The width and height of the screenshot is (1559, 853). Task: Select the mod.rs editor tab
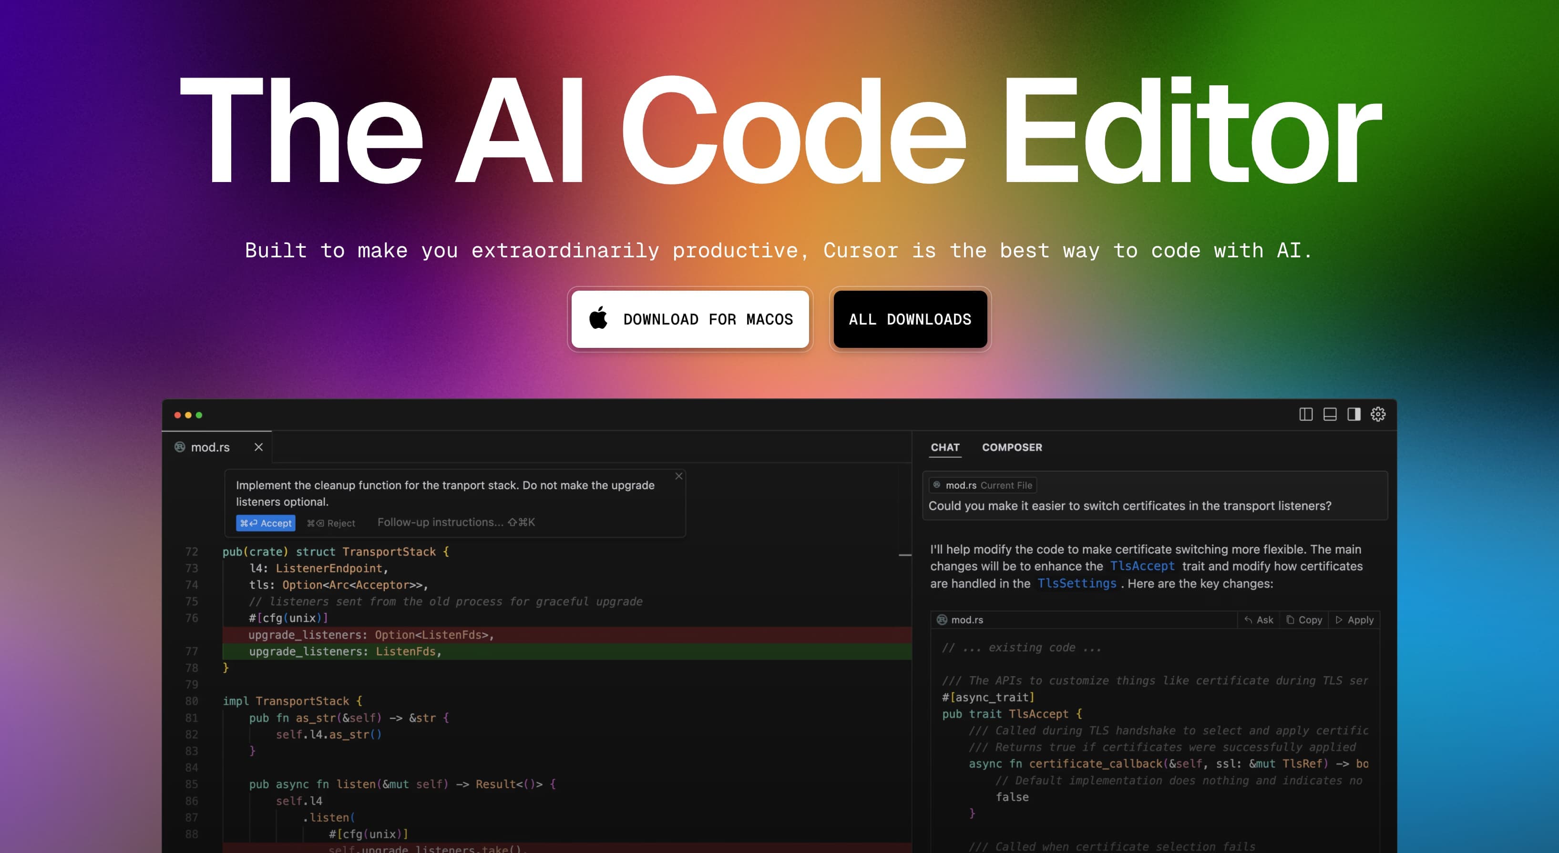coord(216,447)
